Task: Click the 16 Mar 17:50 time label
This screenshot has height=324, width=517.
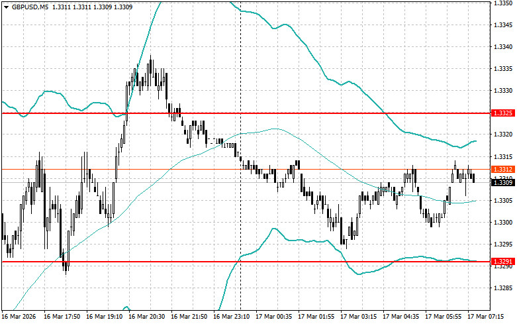Action: coord(62,317)
